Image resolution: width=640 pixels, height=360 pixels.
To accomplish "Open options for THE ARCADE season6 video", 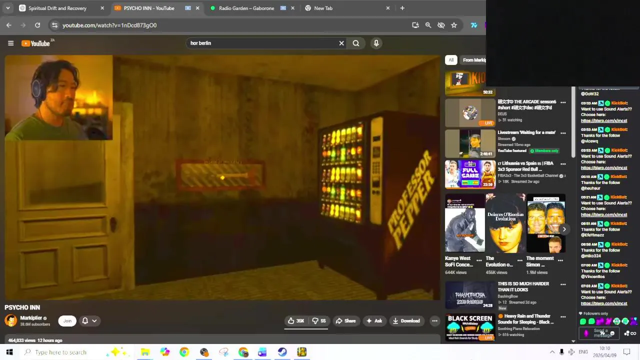I will [563, 102].
